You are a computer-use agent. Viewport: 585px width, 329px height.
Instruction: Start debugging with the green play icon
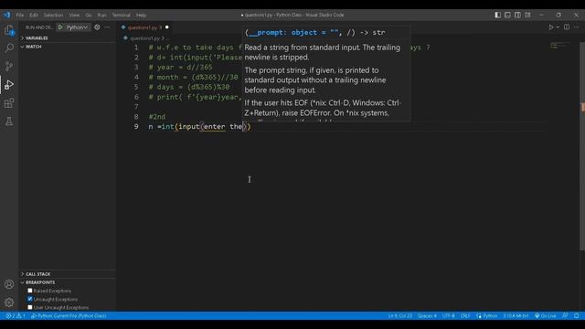60,27
